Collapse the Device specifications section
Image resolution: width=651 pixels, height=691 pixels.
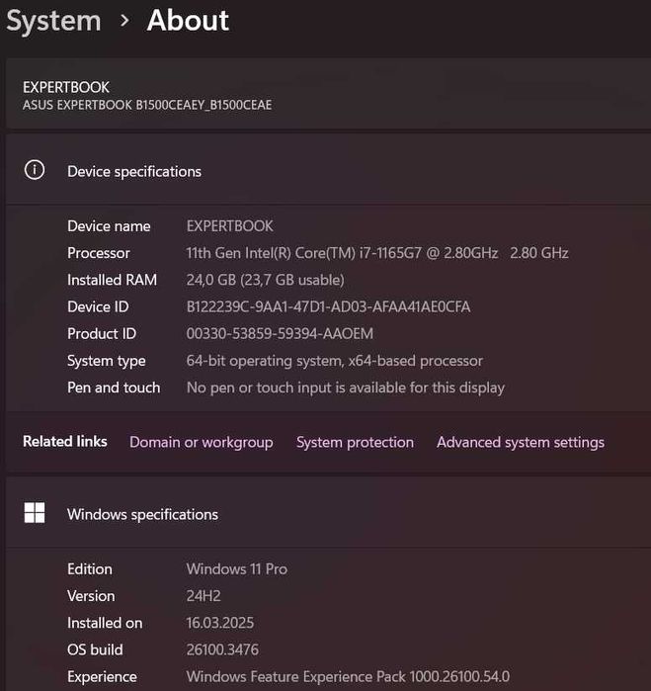134,171
